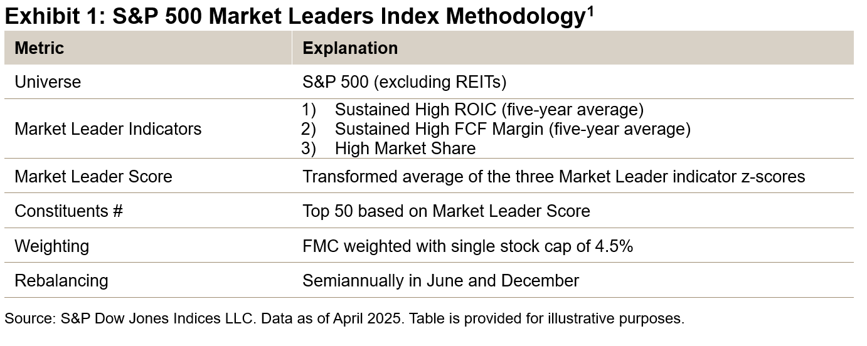Select the Transformed average z-scores explanation
The width and height of the screenshot is (867, 346).
tap(553, 177)
